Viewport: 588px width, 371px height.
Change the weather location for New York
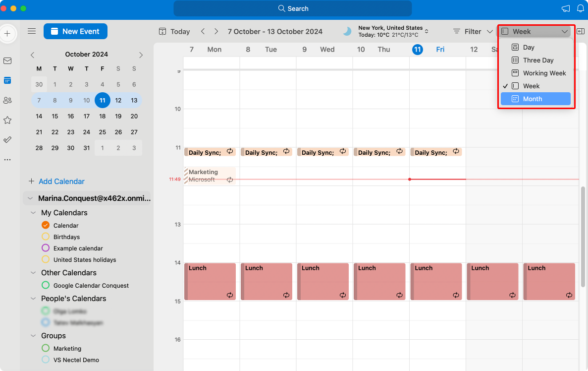click(427, 31)
